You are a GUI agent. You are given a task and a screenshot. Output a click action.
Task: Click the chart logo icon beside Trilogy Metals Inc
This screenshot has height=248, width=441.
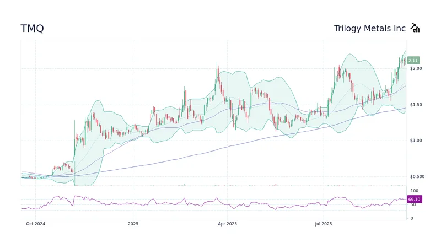coord(415,28)
